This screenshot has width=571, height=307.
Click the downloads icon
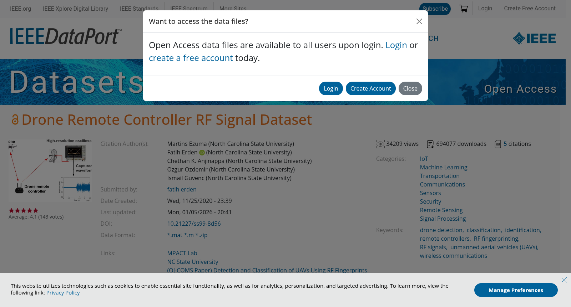[430, 144]
